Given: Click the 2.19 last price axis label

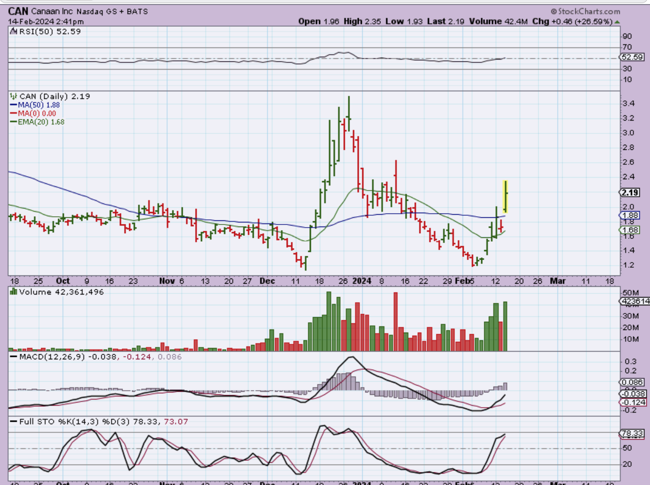Looking at the screenshot, I should coord(629,193).
